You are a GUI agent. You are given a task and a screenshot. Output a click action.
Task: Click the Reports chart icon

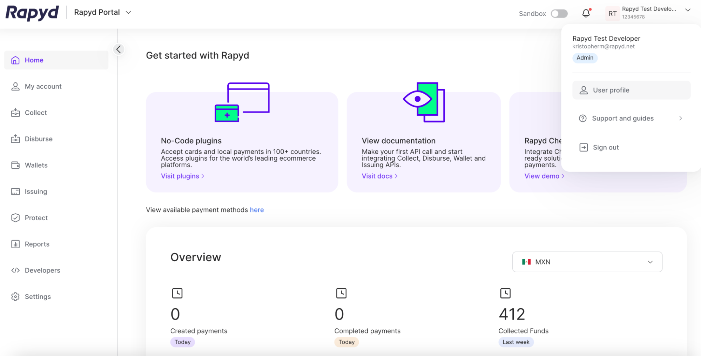[15, 244]
